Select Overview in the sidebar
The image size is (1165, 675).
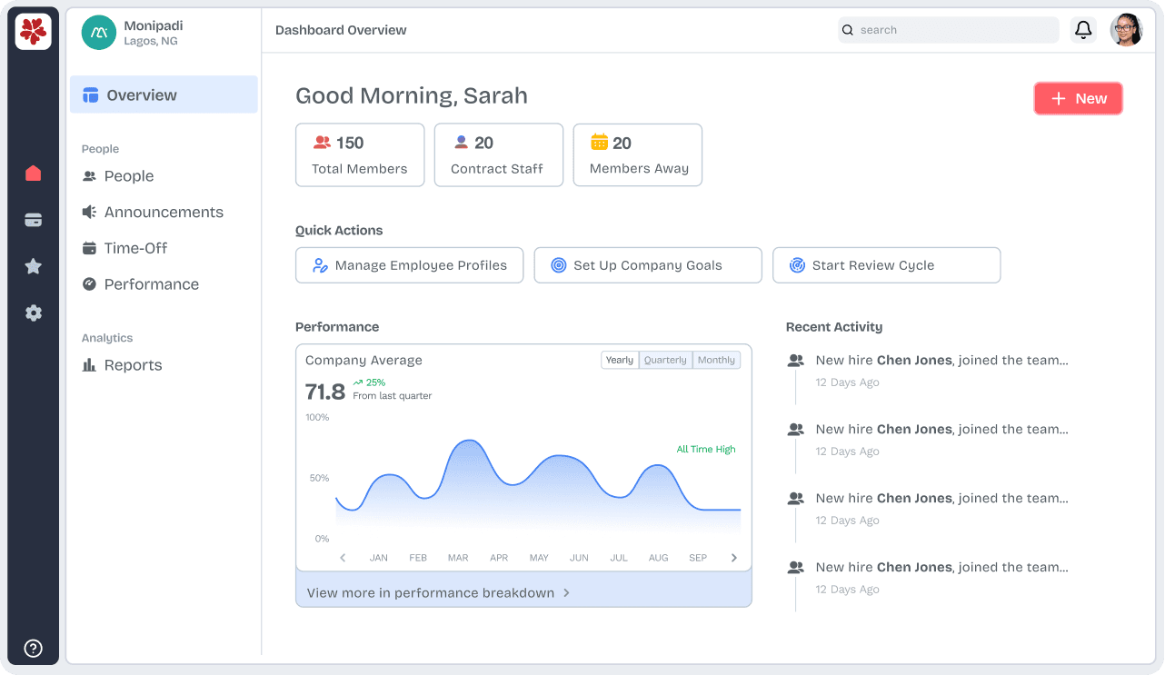164,94
